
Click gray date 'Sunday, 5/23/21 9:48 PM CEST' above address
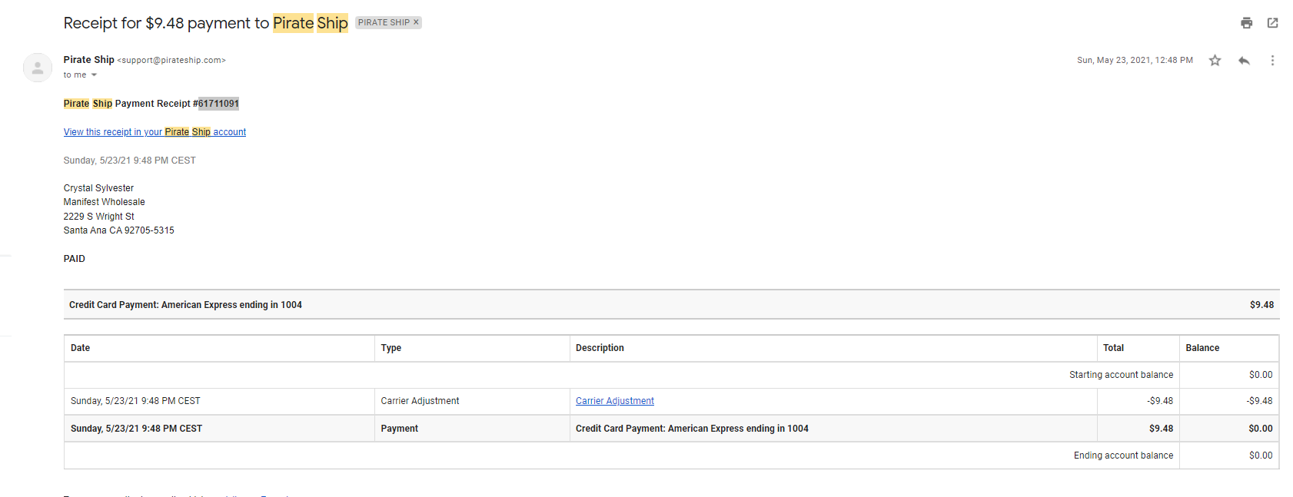tap(130, 161)
